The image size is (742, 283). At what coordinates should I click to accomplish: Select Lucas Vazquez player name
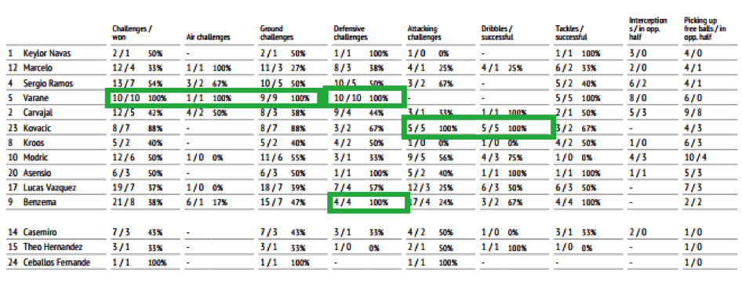click(49, 187)
